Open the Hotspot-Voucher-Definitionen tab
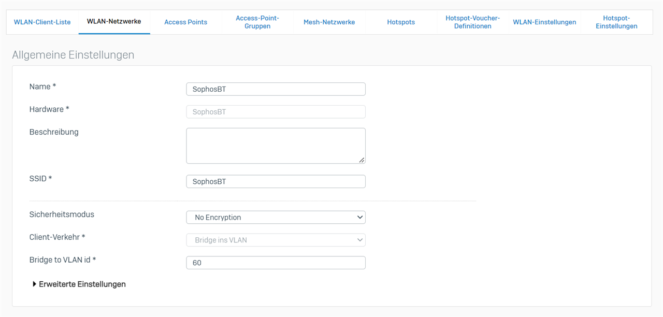 point(472,22)
